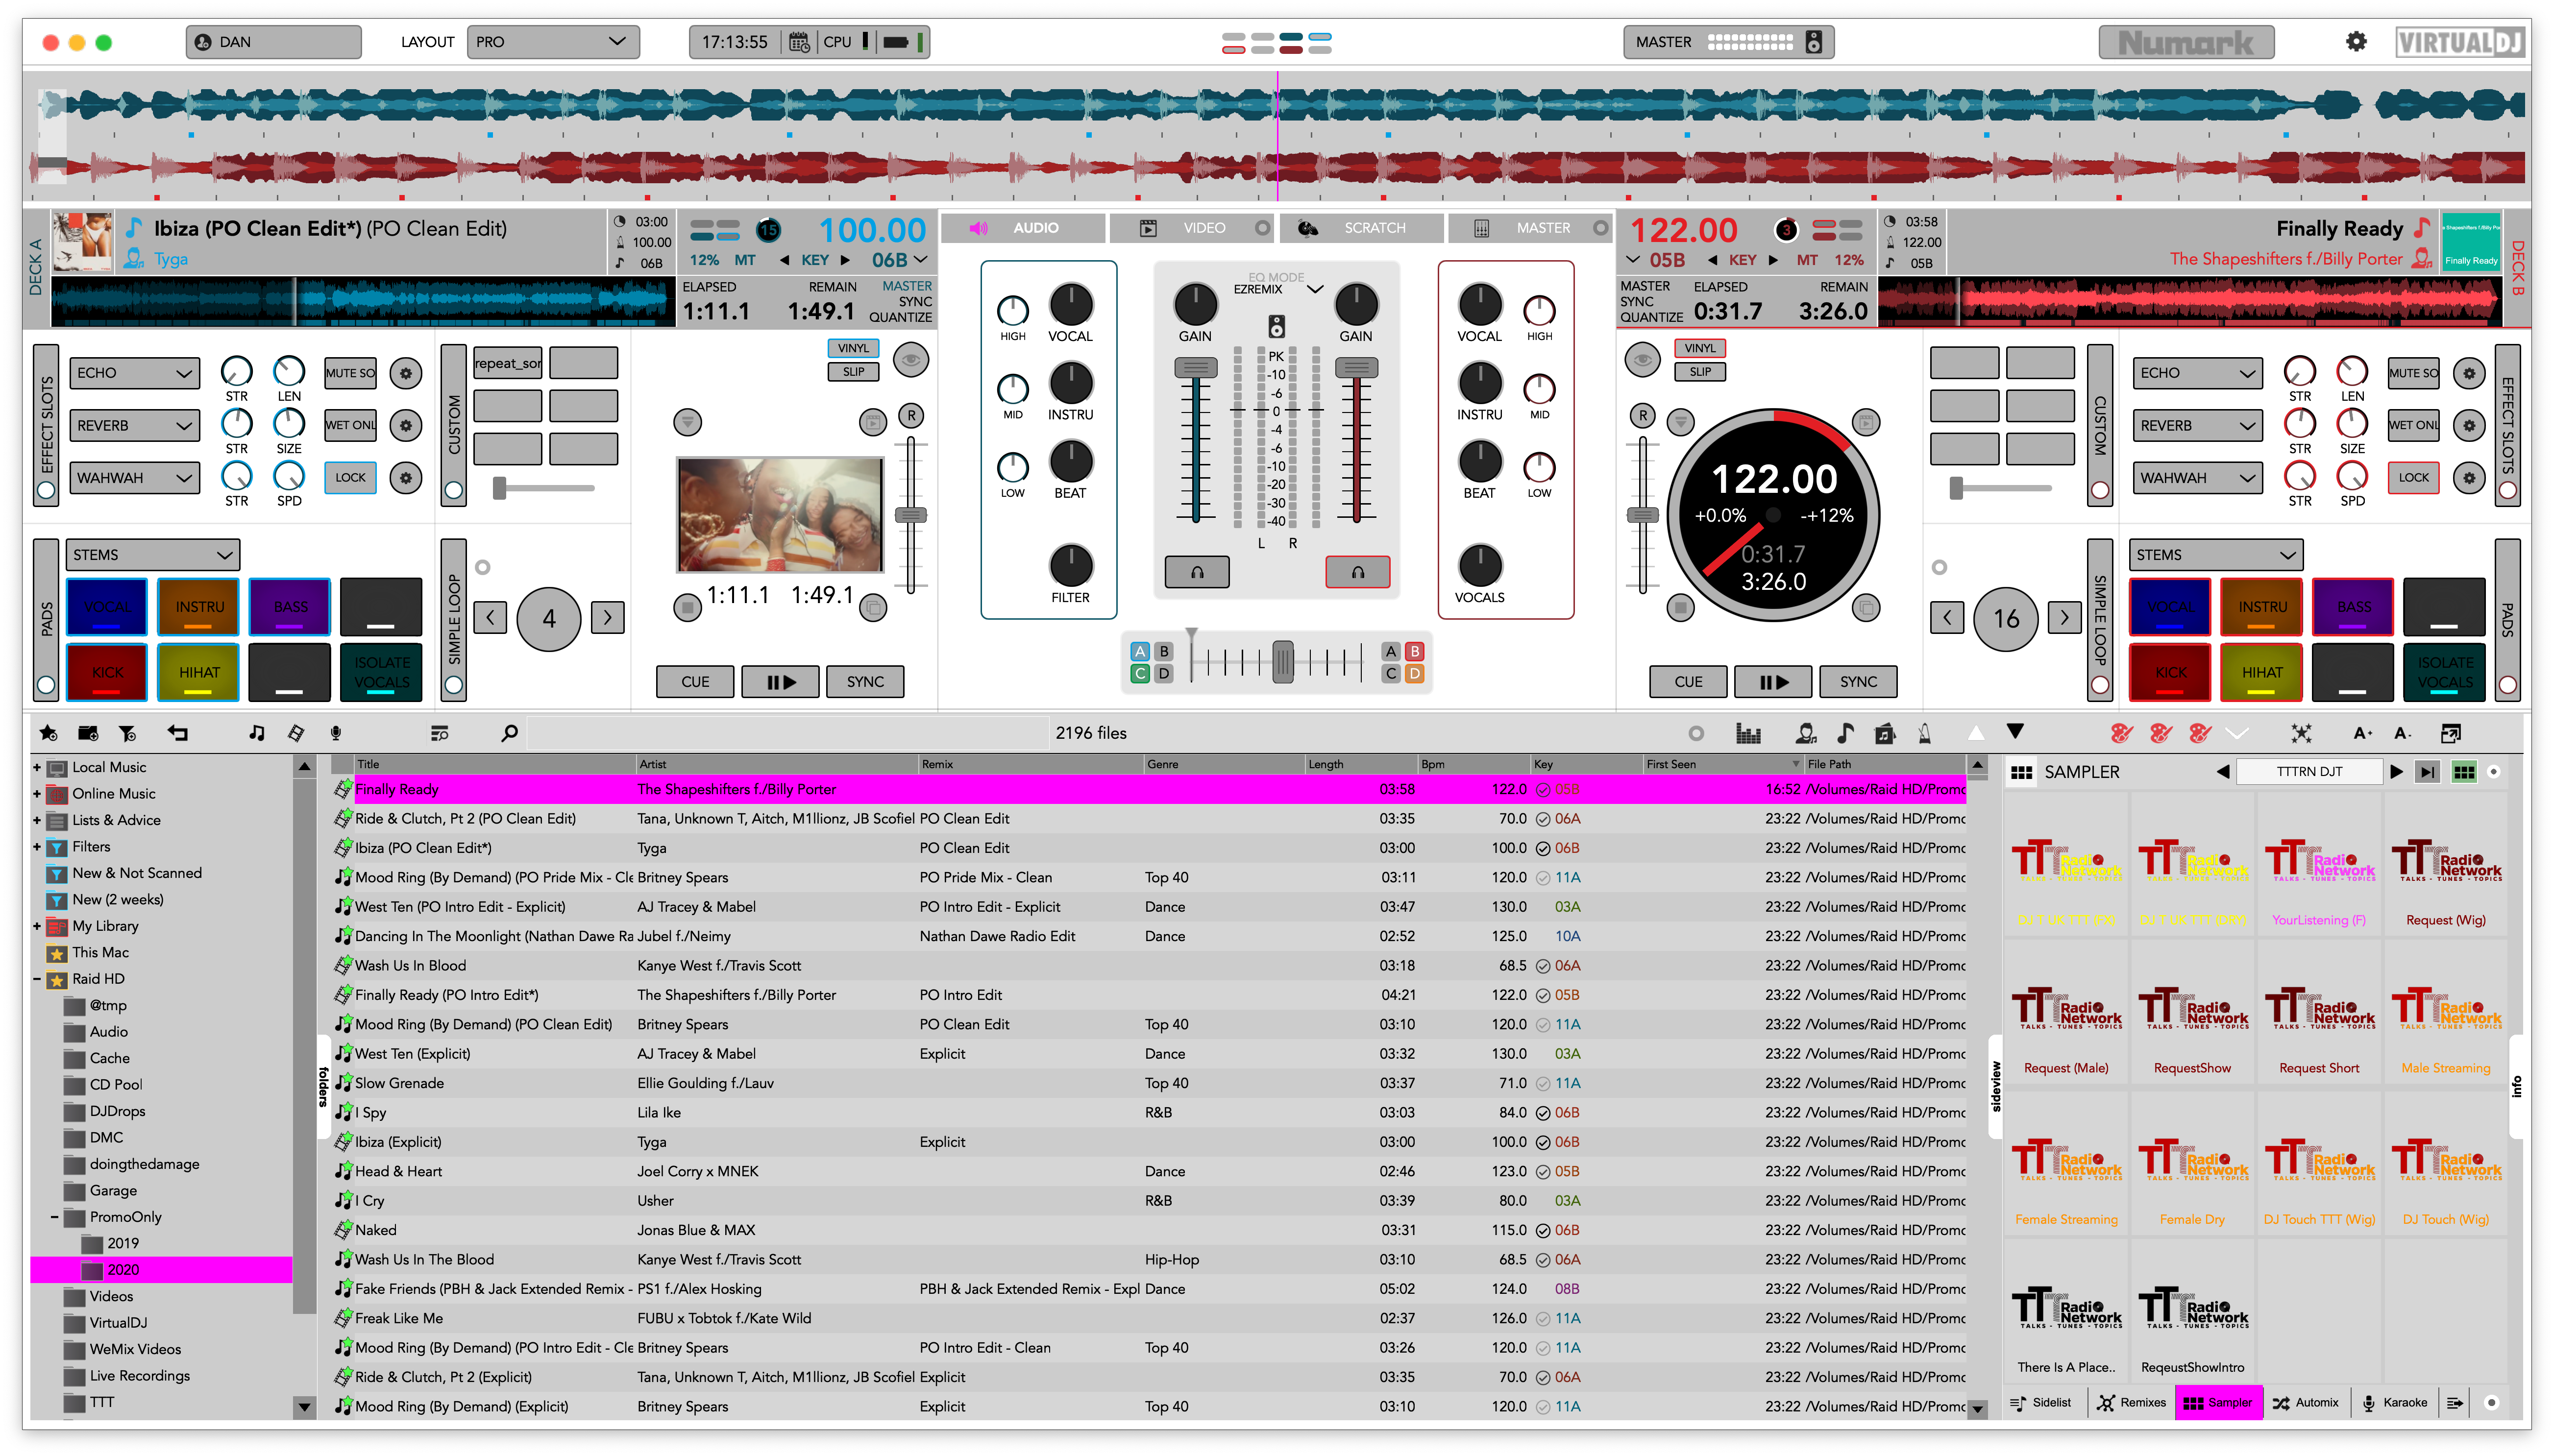Show video files with the film icon
Screen dimensions: 2554x1456
pos(296,733)
